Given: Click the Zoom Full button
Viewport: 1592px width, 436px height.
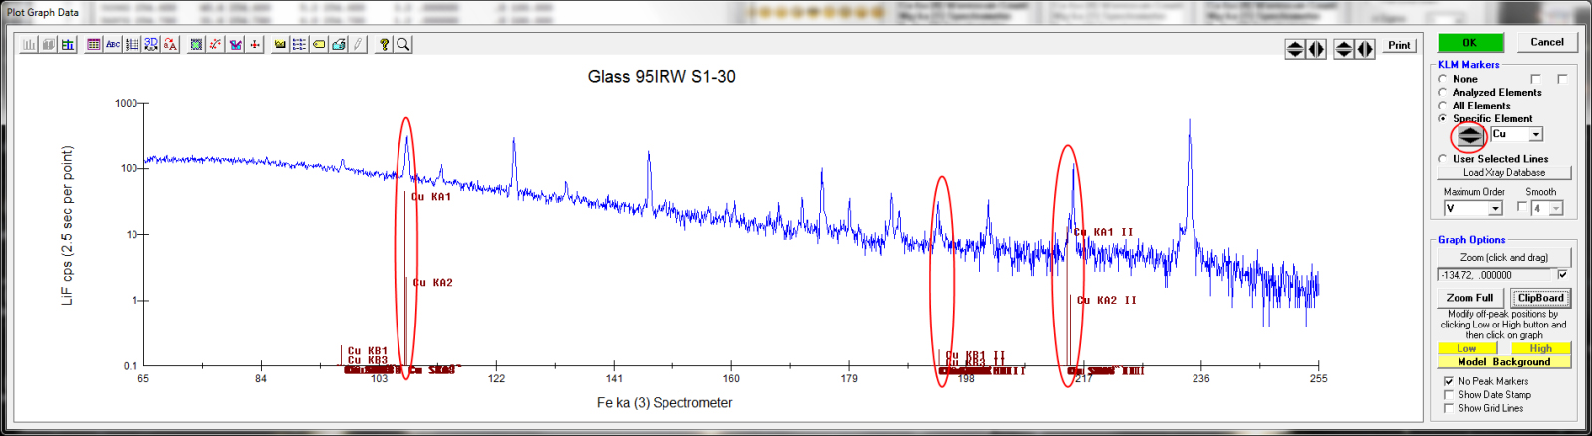Looking at the screenshot, I should click(1469, 298).
